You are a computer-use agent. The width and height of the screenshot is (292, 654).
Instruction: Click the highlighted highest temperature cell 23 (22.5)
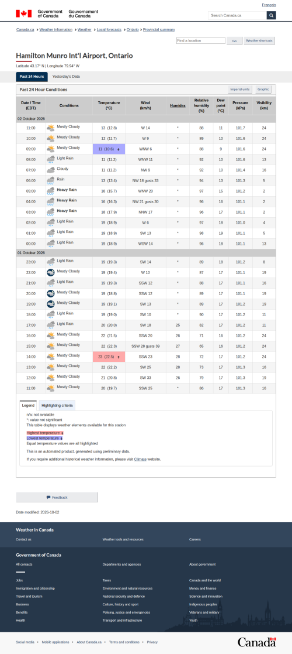pos(109,357)
